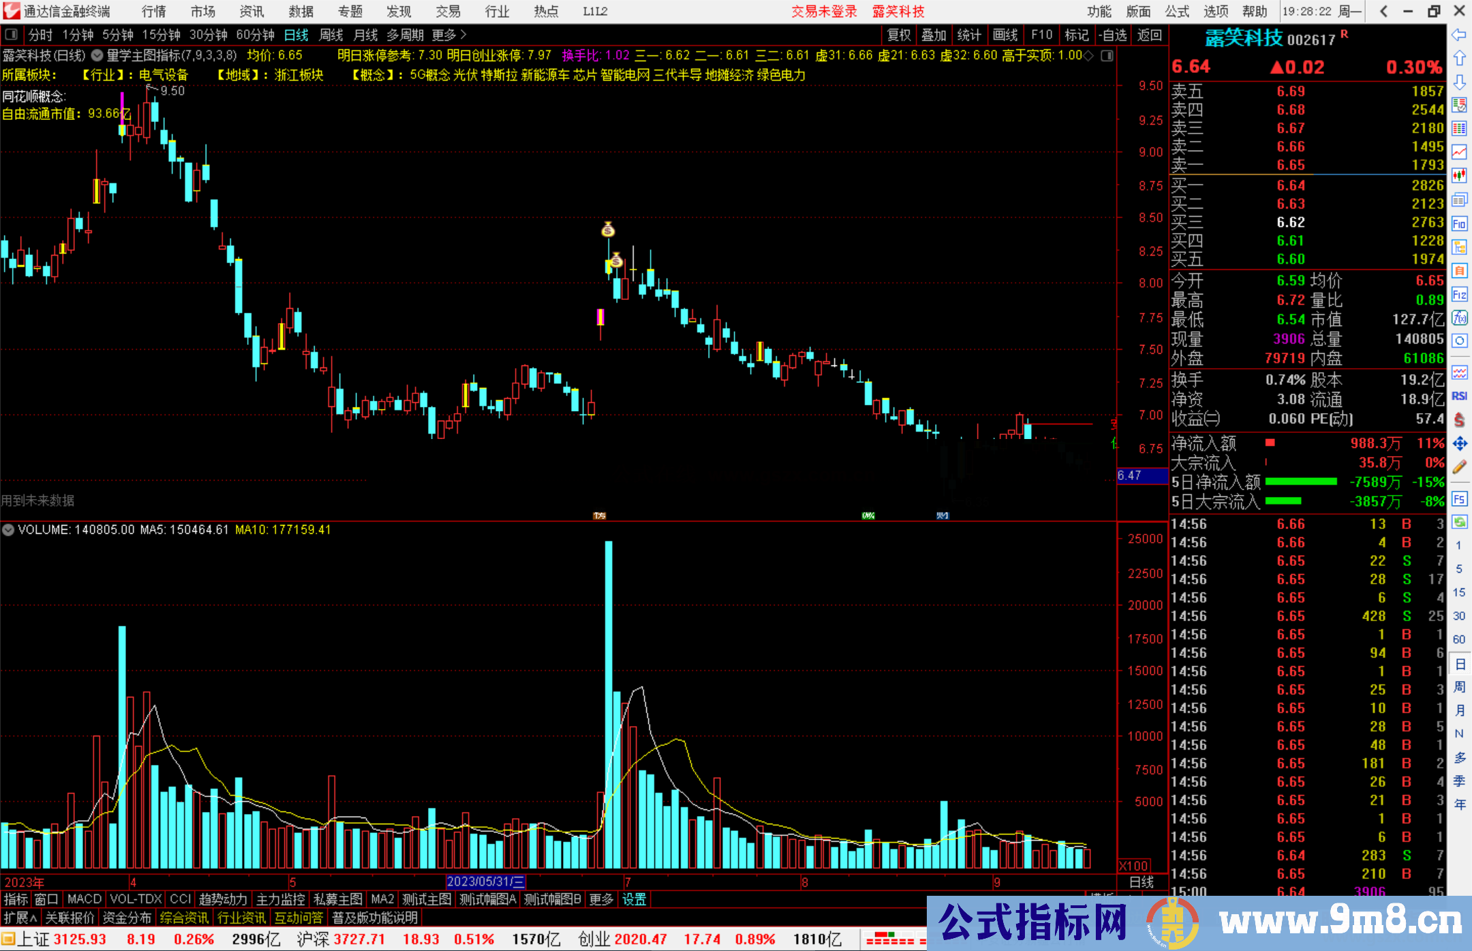Open 更多 indicator templates at bottom
Image resolution: width=1472 pixels, height=951 pixels.
coord(601,900)
